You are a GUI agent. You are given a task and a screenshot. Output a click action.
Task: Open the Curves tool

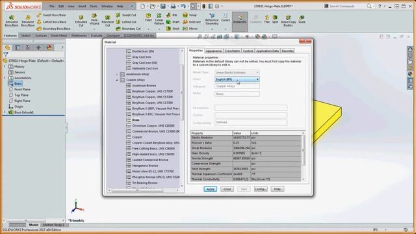pos(226,18)
